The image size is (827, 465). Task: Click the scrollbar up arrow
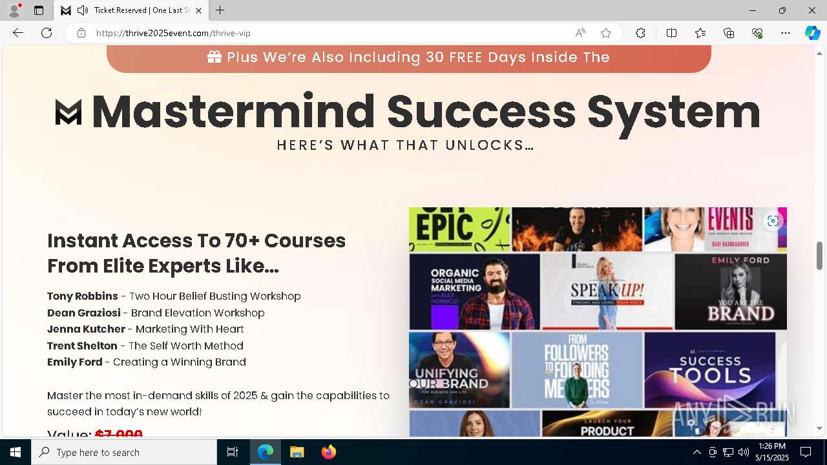[820, 53]
